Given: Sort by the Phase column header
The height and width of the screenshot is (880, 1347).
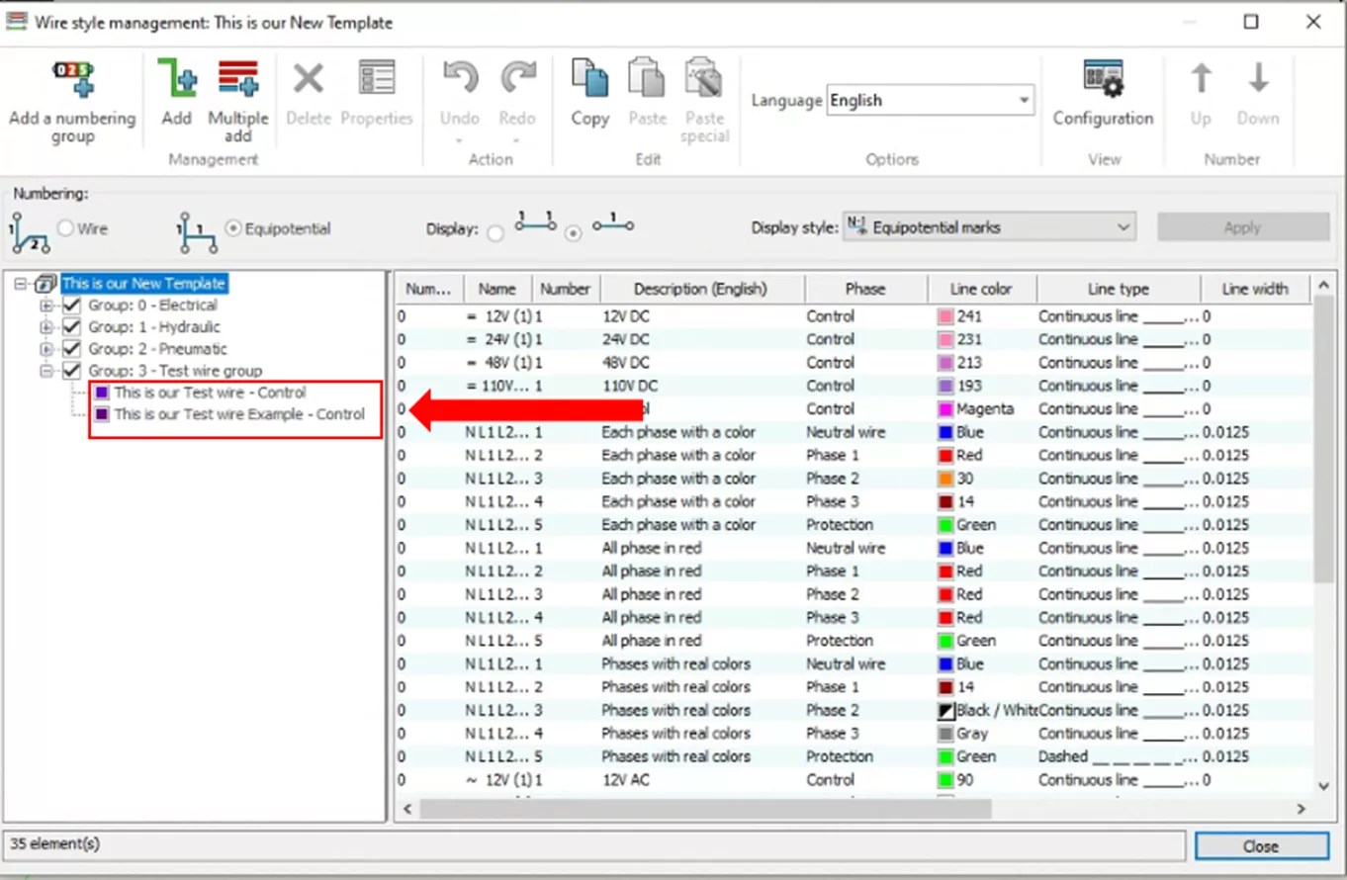Looking at the screenshot, I should pyautogui.click(x=865, y=289).
